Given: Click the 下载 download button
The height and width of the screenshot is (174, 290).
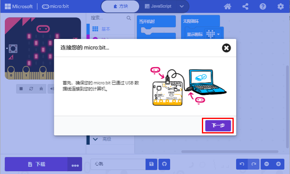Looking at the screenshot, I should pos(36,164).
